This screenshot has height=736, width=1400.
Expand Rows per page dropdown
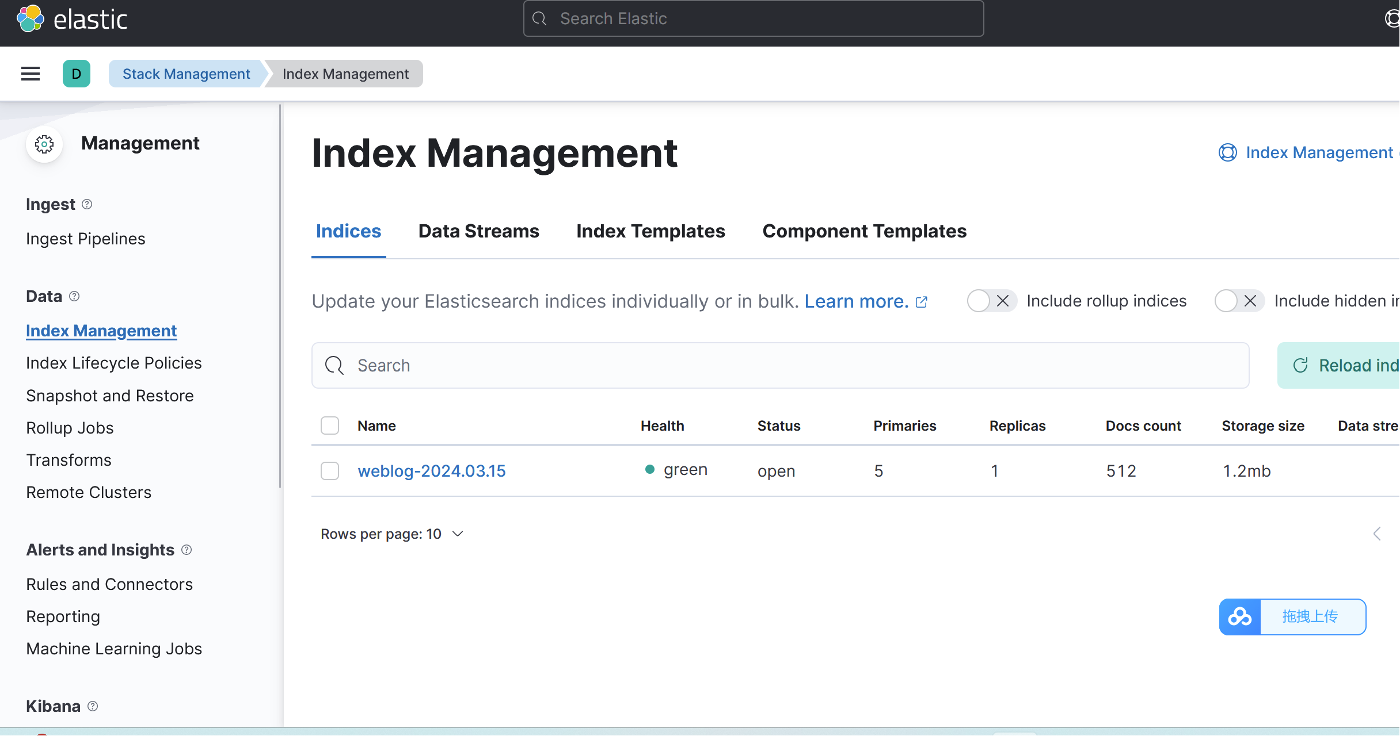tap(392, 534)
